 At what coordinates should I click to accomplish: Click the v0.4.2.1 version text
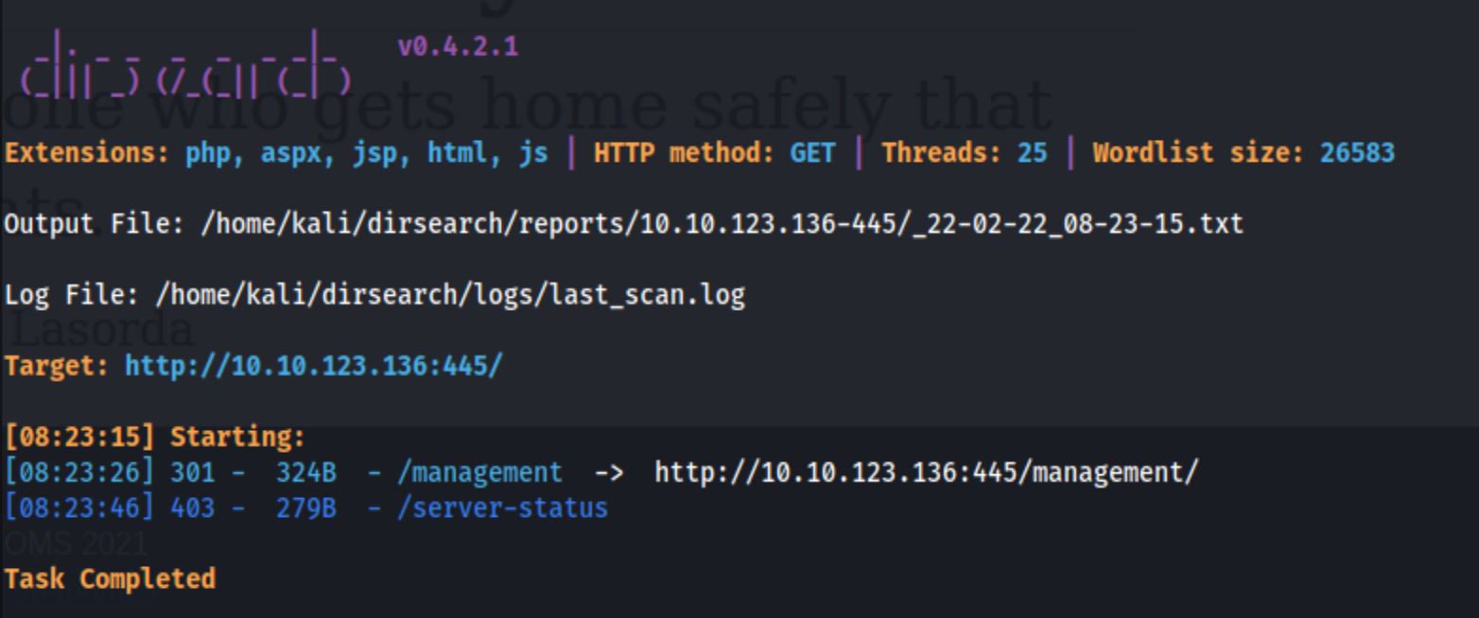pyautogui.click(x=458, y=47)
